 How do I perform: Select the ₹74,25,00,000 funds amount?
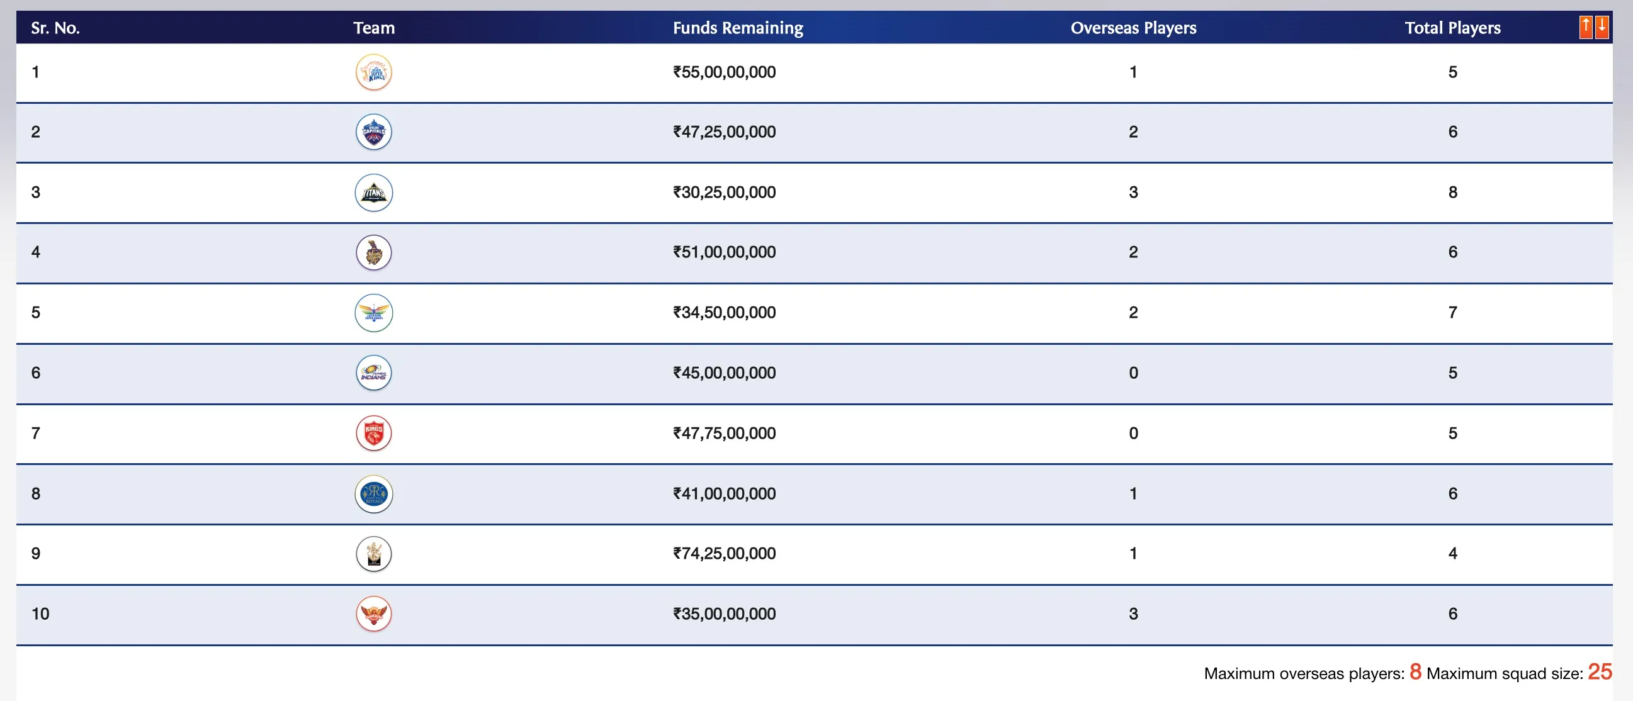[724, 553]
